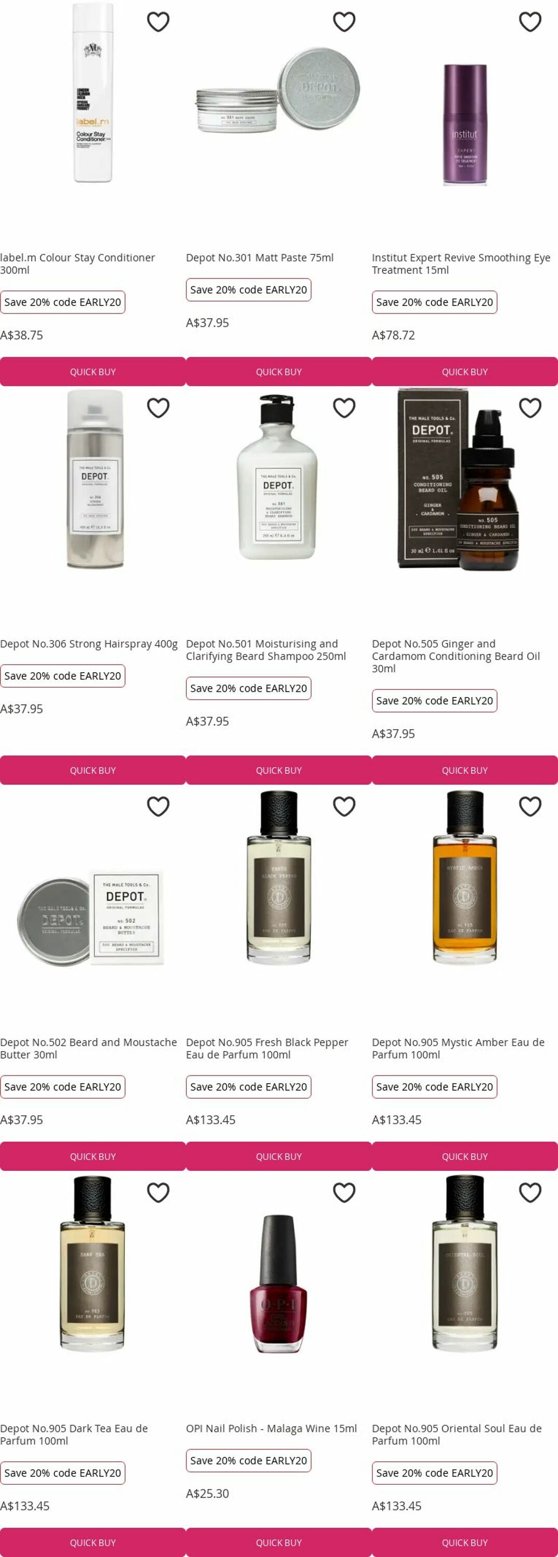Toggle wishlist for Dark Tea Eau de Parfum
The image size is (558, 1557).
click(158, 1193)
